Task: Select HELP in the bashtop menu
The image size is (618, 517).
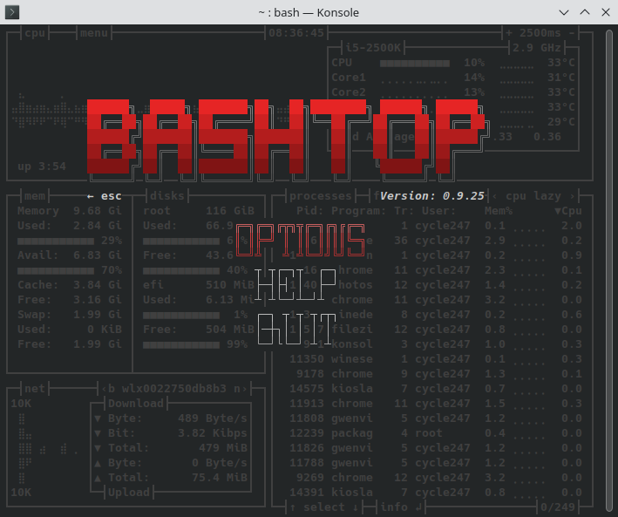Action: point(295,285)
